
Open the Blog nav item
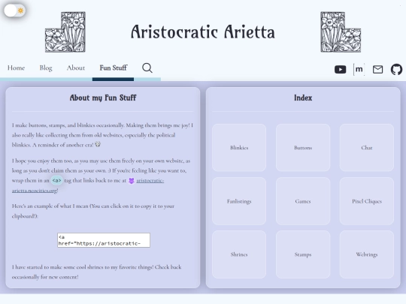46,68
